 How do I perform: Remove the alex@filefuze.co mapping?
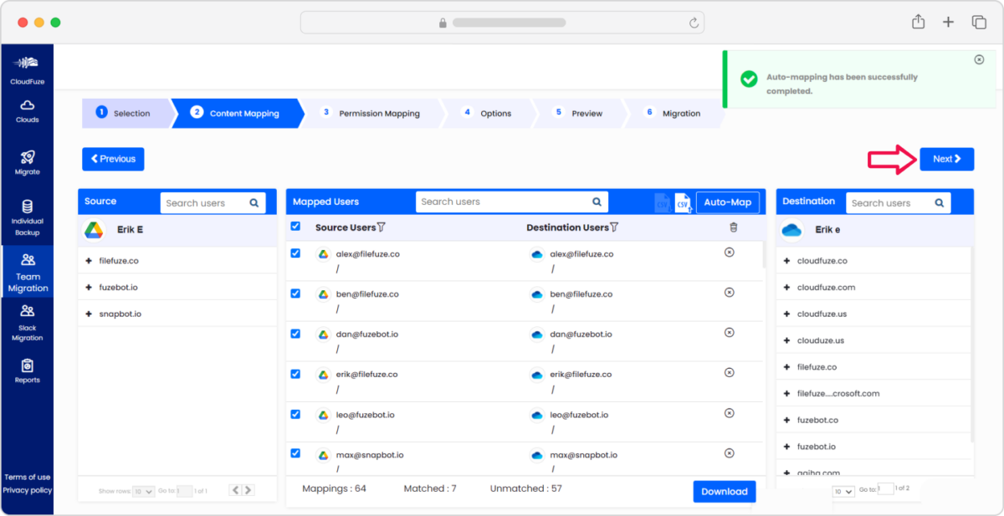pyautogui.click(x=729, y=252)
